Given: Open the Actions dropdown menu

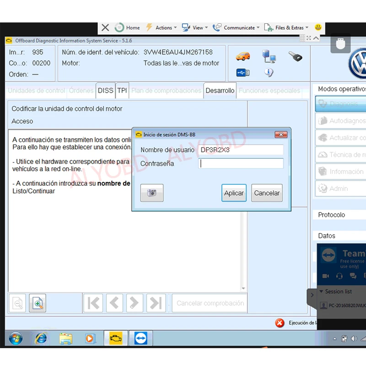Looking at the screenshot, I should (161, 27).
